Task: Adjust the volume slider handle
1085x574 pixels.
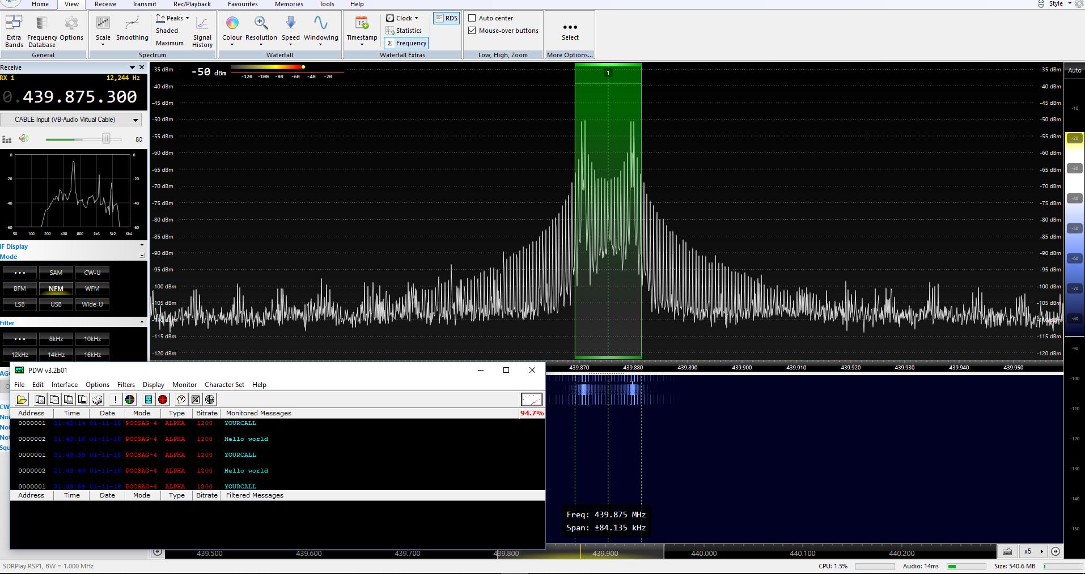Action: pyautogui.click(x=106, y=139)
